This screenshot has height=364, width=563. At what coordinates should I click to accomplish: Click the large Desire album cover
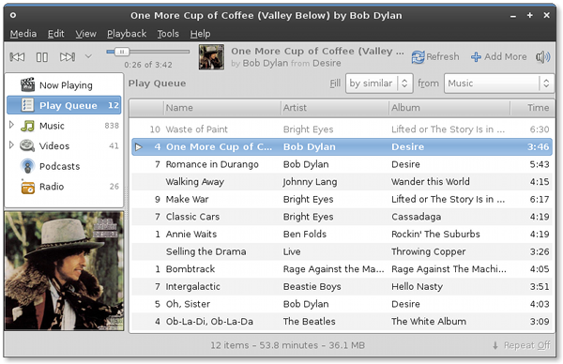pos(64,271)
